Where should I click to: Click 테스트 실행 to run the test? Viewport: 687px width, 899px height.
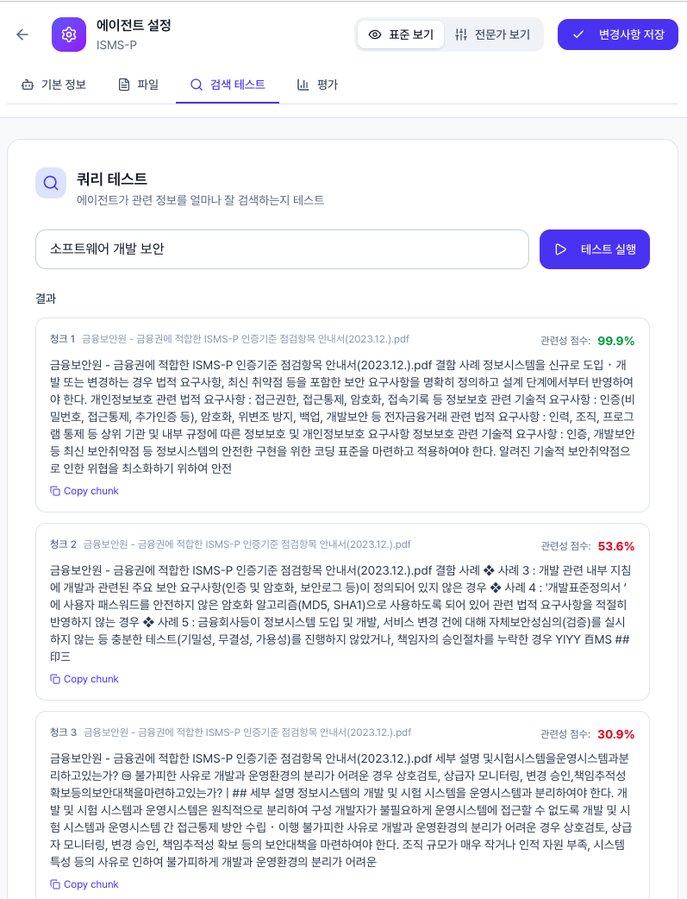(x=595, y=248)
